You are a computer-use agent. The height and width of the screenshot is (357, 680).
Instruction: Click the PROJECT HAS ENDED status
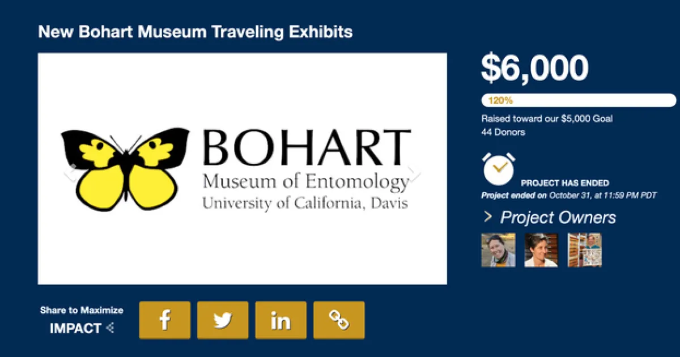click(x=565, y=183)
